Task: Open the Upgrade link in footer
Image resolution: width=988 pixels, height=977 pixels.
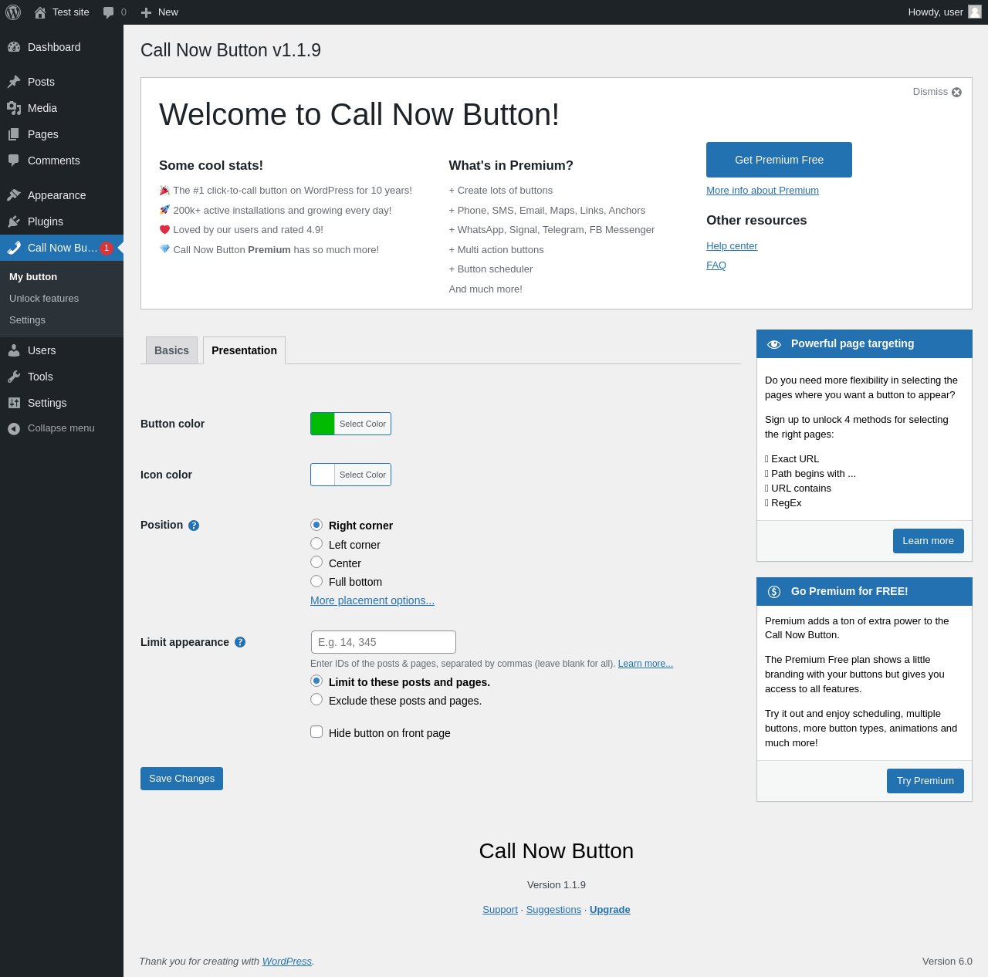Action: point(610,910)
